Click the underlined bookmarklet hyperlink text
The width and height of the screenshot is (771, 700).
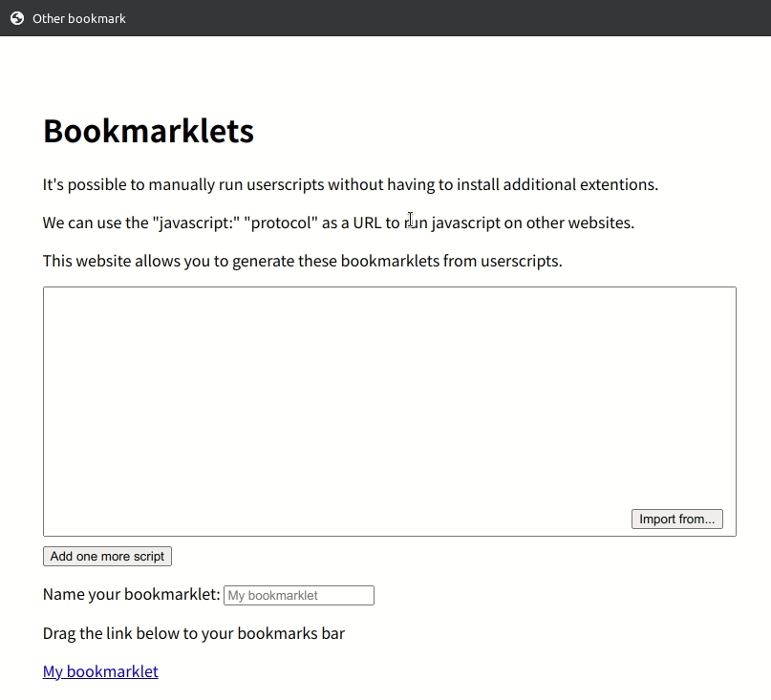[x=99, y=671]
